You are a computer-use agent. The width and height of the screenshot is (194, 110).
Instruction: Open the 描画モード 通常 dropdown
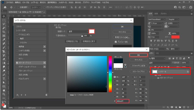click(78, 31)
